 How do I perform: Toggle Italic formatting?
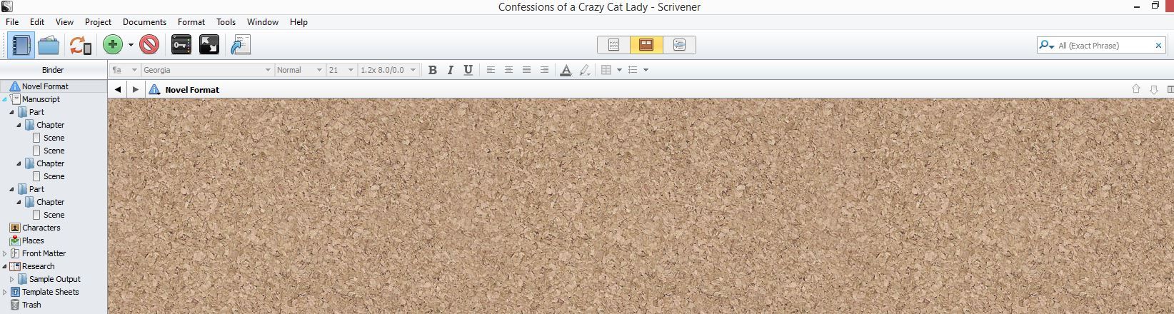(x=450, y=70)
